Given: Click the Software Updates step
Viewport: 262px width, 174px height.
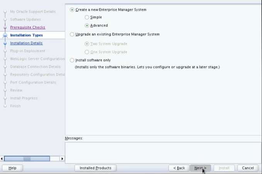Looking at the screenshot, I should (25, 20).
